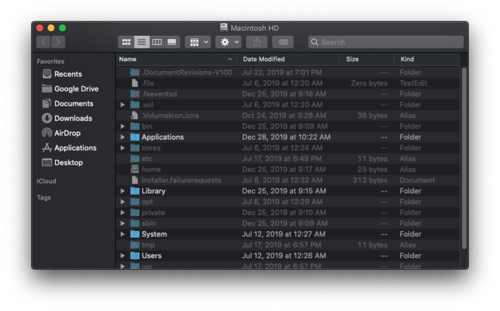Click the red close window button
500x311 pixels.
pos(40,28)
